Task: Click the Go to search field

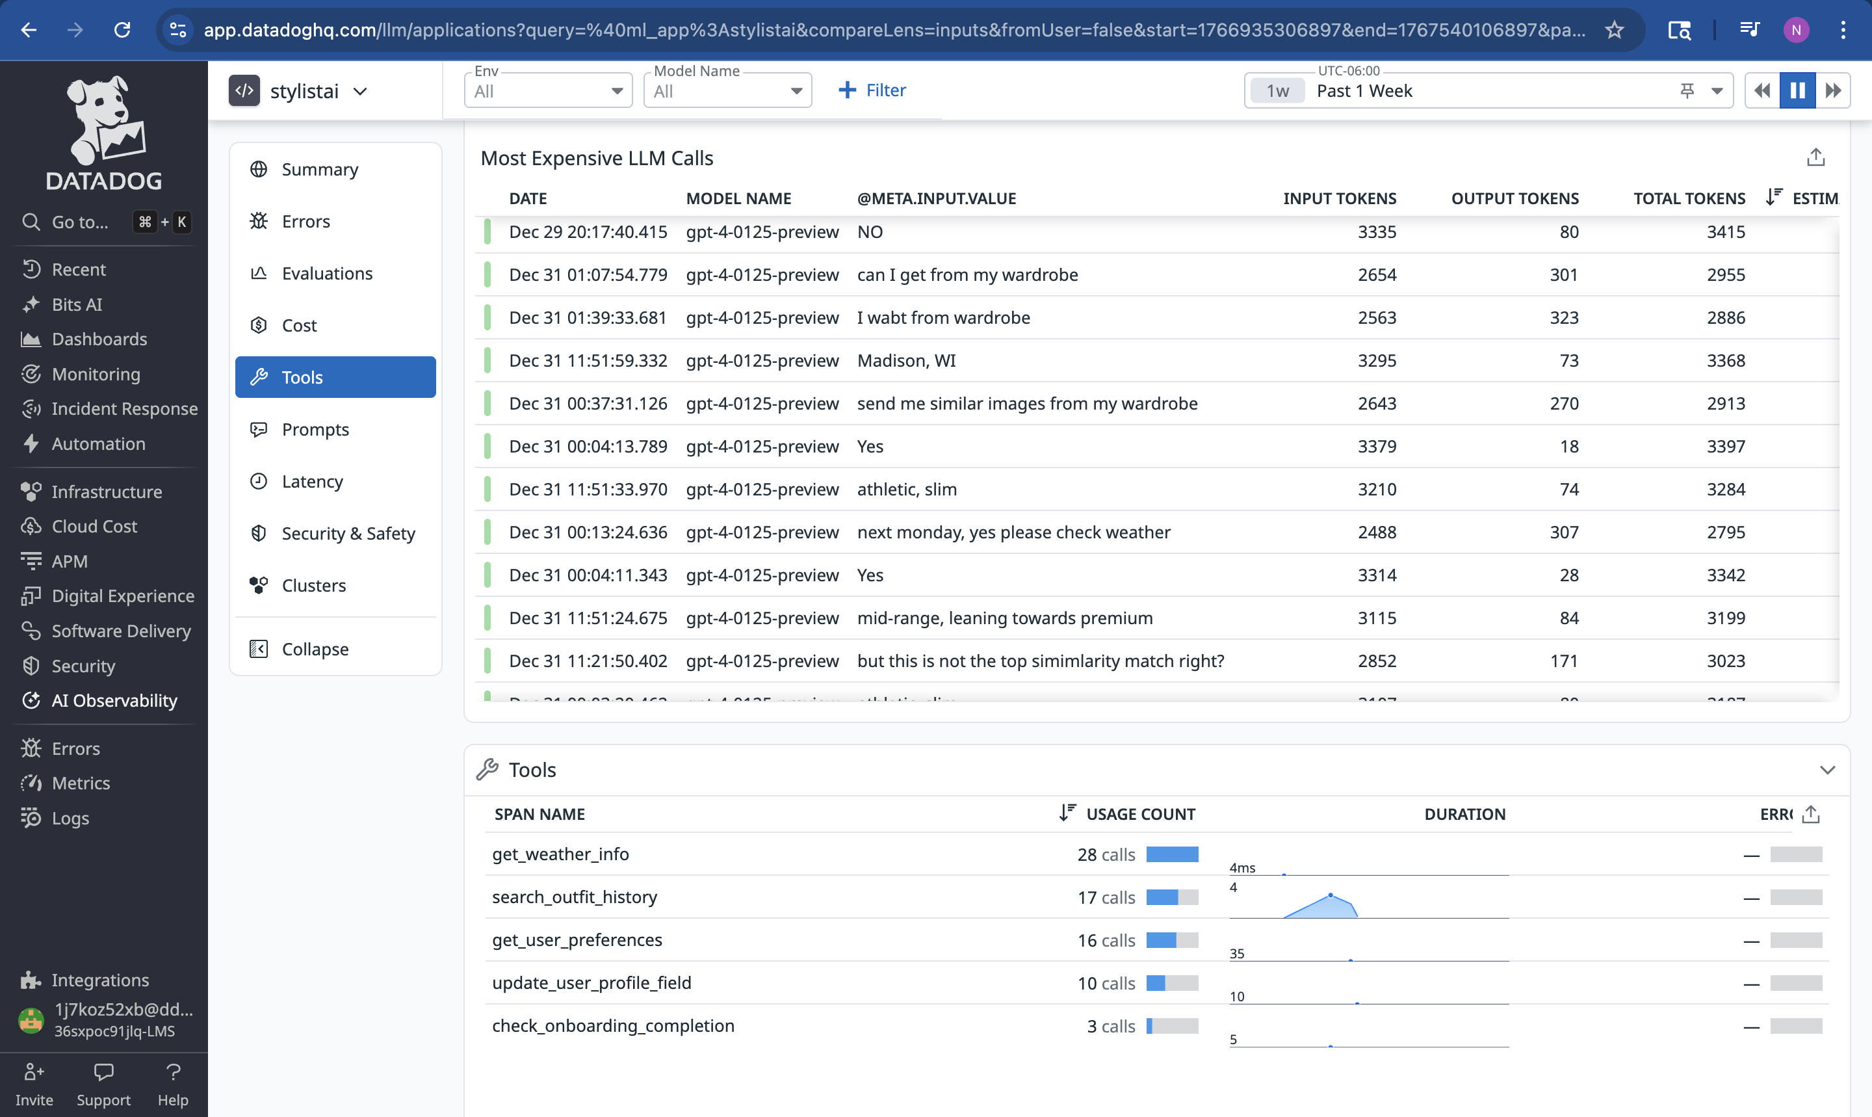Action: point(80,222)
